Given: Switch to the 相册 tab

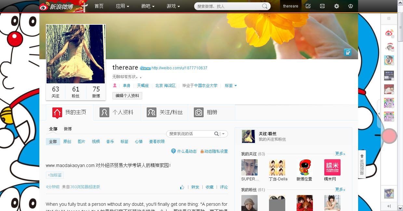Looking at the screenshot, I should click(211, 112).
